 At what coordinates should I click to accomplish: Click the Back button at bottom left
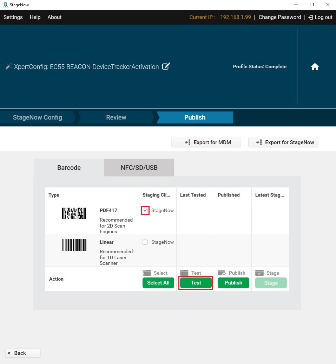click(x=22, y=353)
